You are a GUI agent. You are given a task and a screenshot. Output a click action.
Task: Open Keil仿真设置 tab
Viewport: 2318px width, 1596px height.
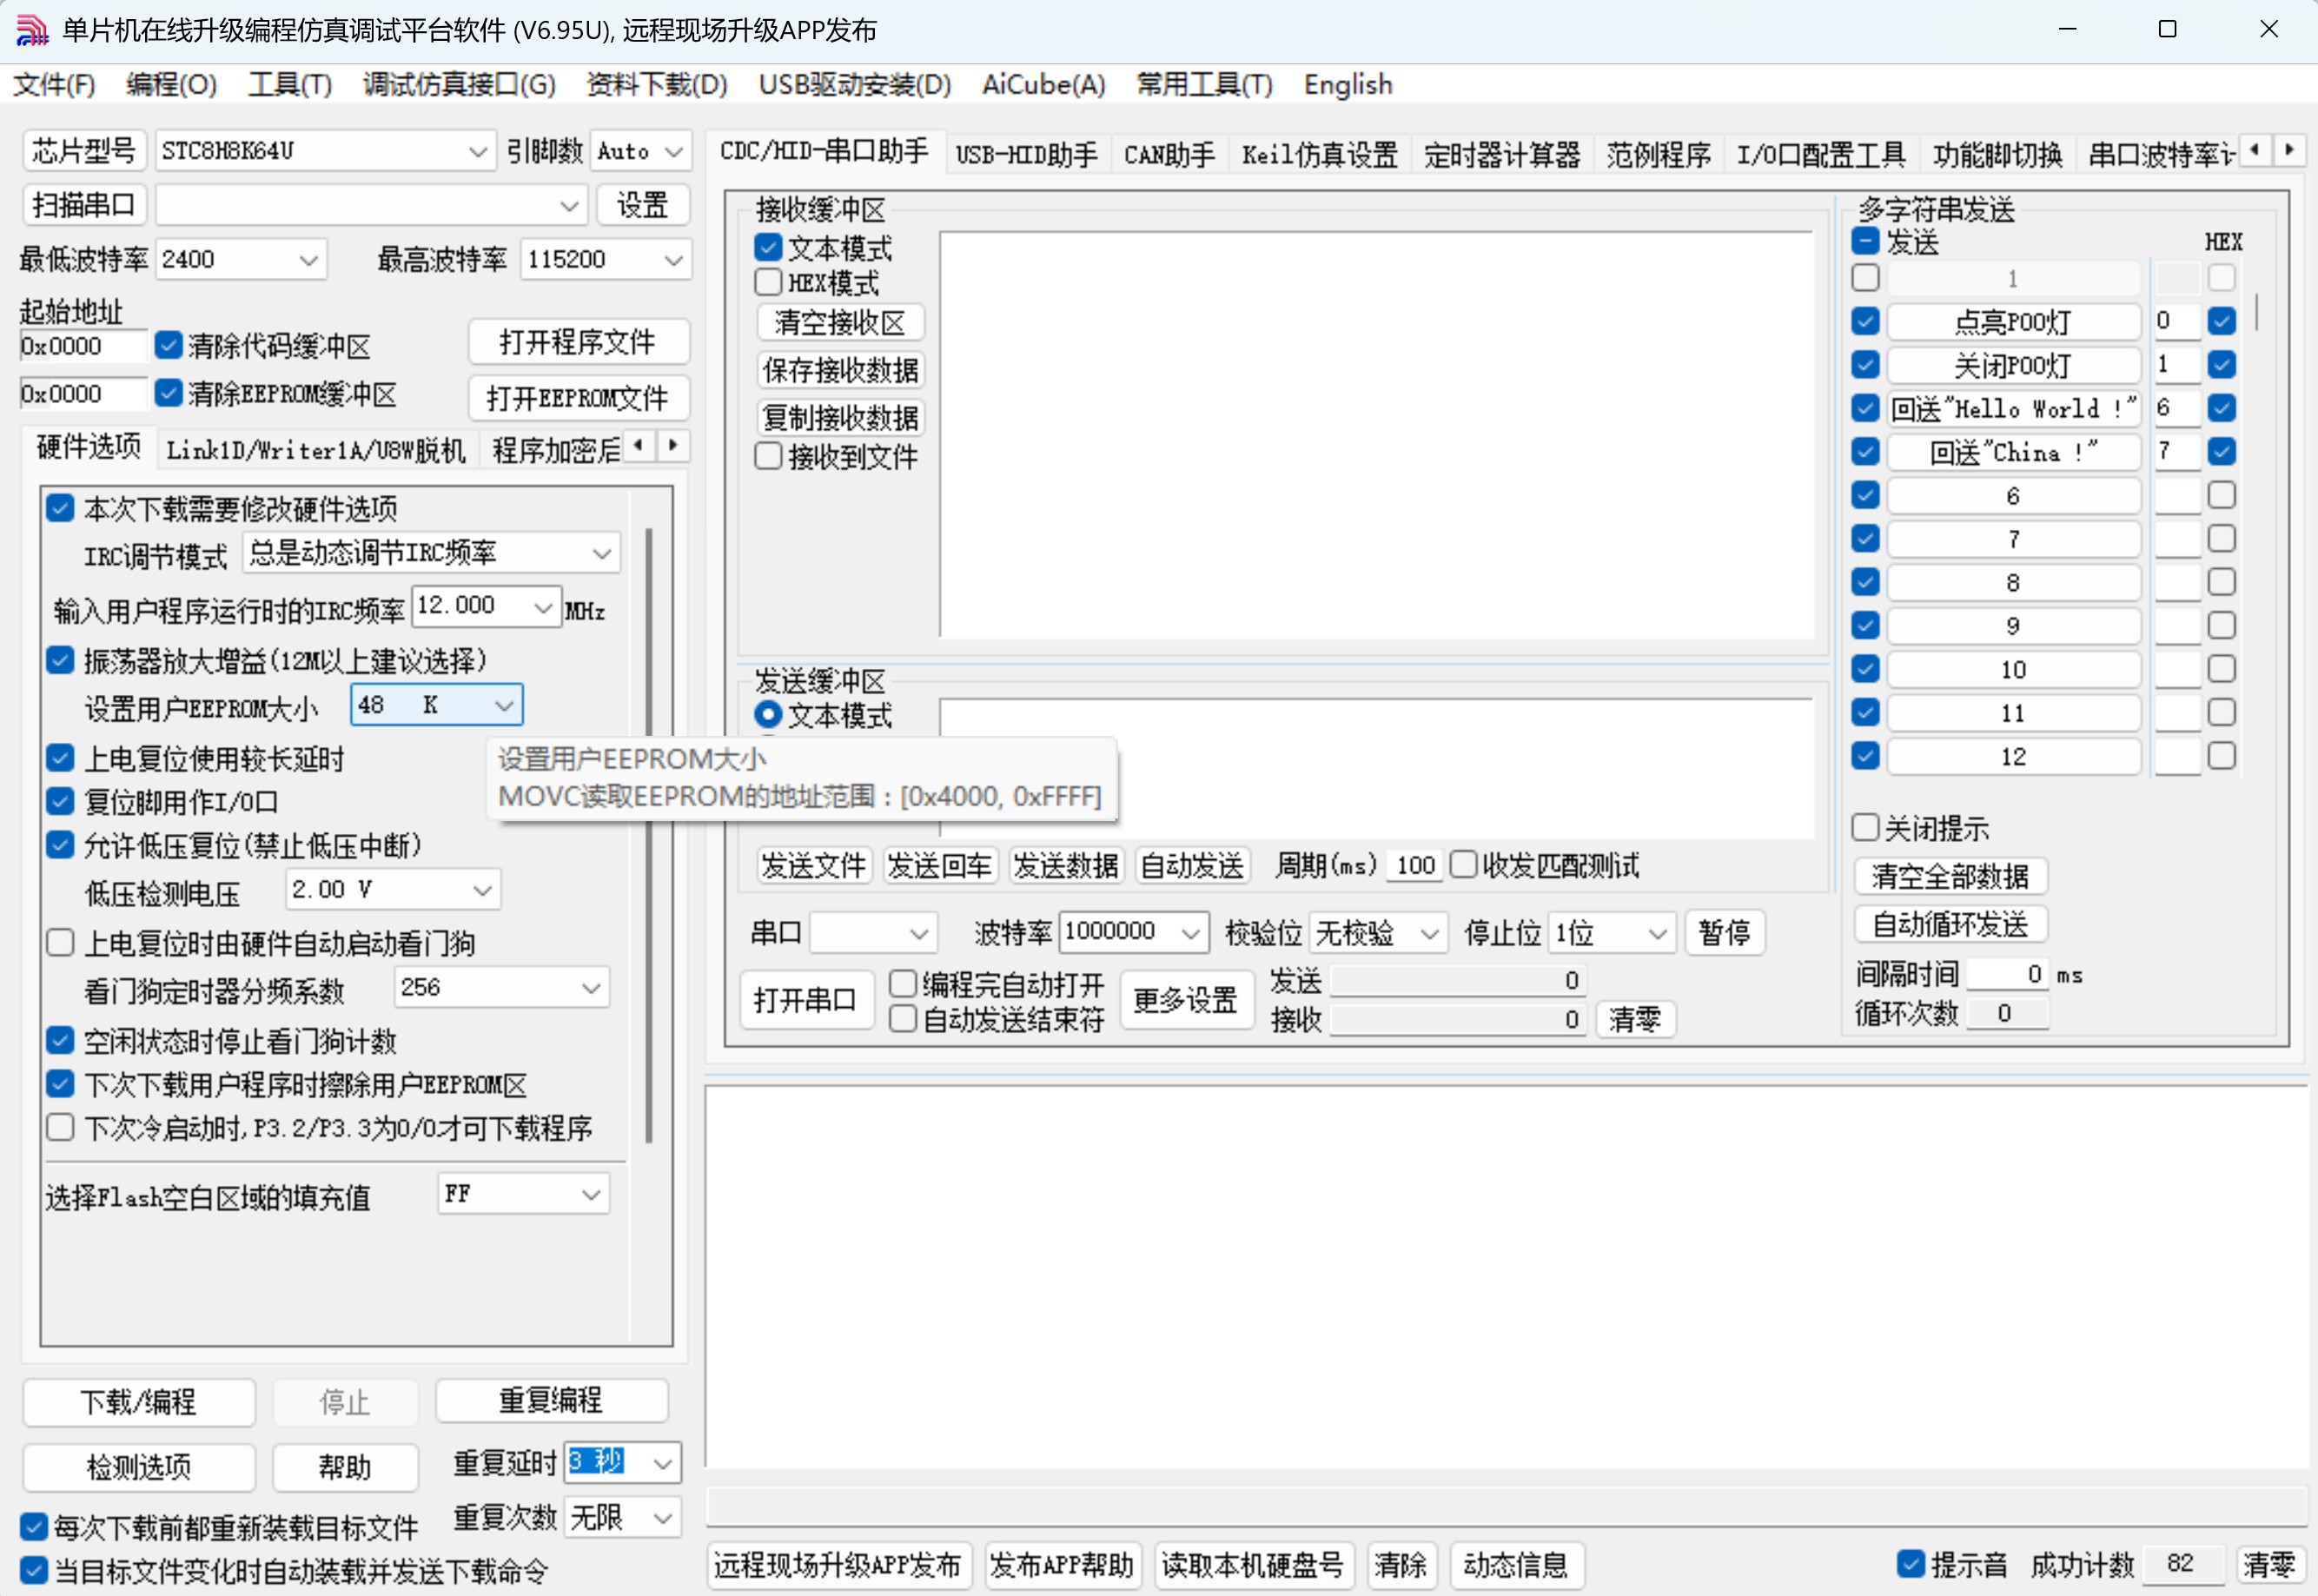1319,154
